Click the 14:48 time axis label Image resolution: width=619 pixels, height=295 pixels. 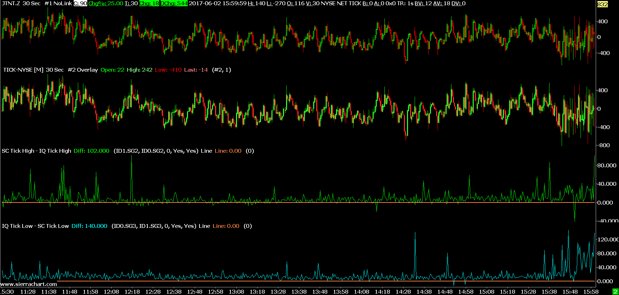coord(445,292)
